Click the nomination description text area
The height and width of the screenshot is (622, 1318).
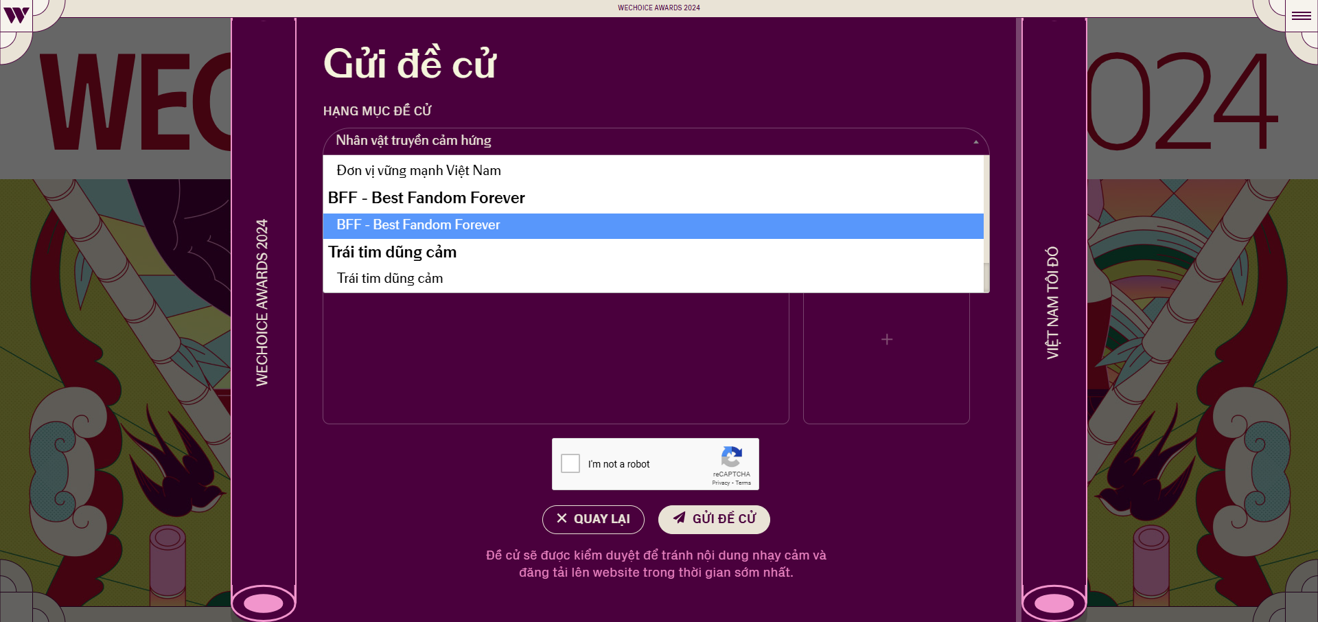(556, 358)
